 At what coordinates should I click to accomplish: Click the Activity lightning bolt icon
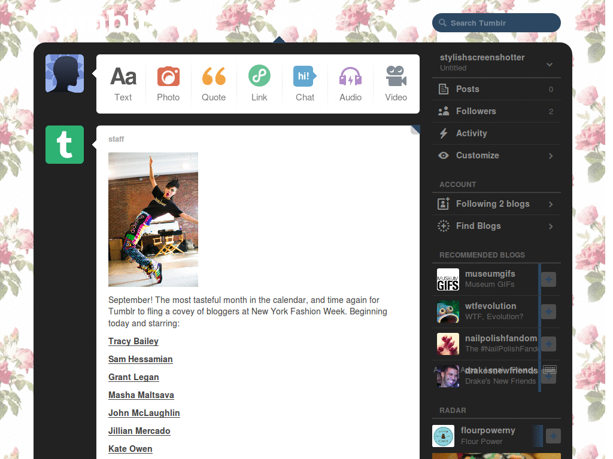[444, 133]
